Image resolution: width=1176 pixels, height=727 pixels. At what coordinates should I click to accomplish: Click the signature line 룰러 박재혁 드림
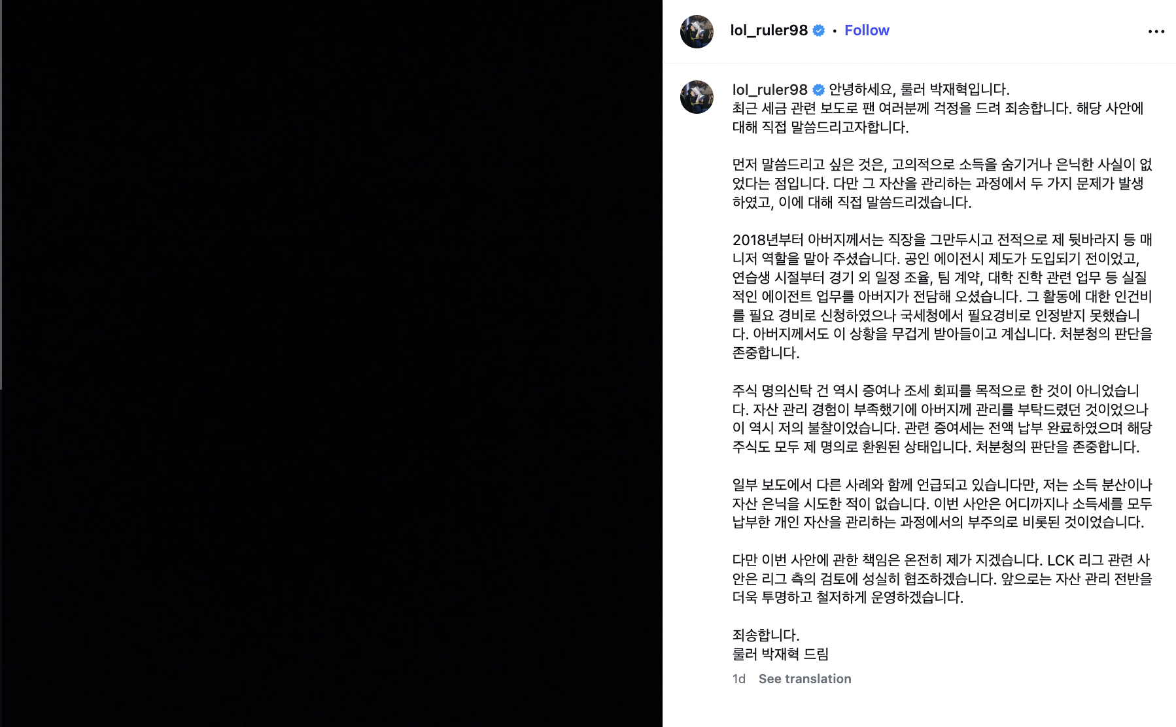[x=780, y=654]
